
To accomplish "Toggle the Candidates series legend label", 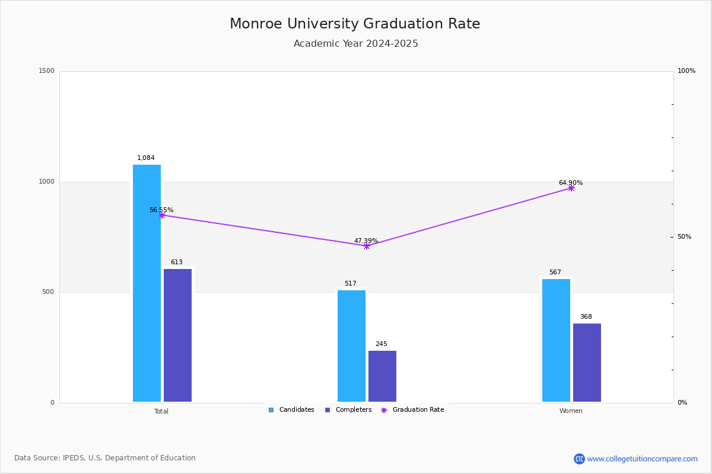I will pos(297,410).
